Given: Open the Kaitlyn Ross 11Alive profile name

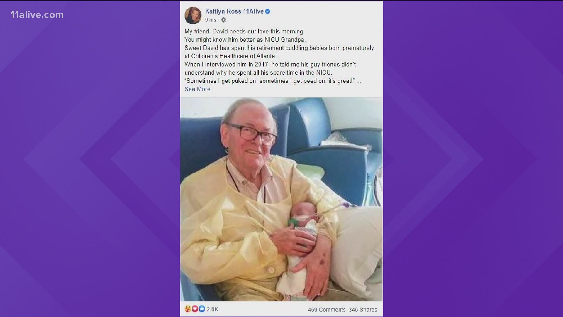Looking at the screenshot, I should click(x=234, y=11).
